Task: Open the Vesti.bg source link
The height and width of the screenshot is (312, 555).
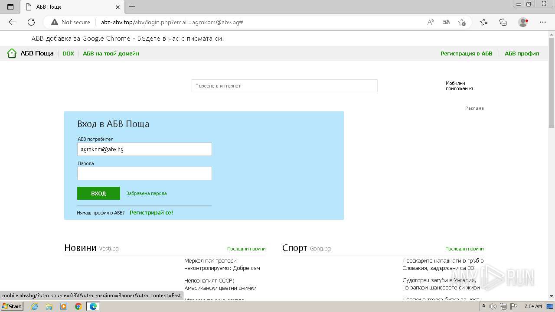Action: (x=109, y=249)
